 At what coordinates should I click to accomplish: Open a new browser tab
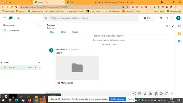pyautogui.click(x=132, y=2)
